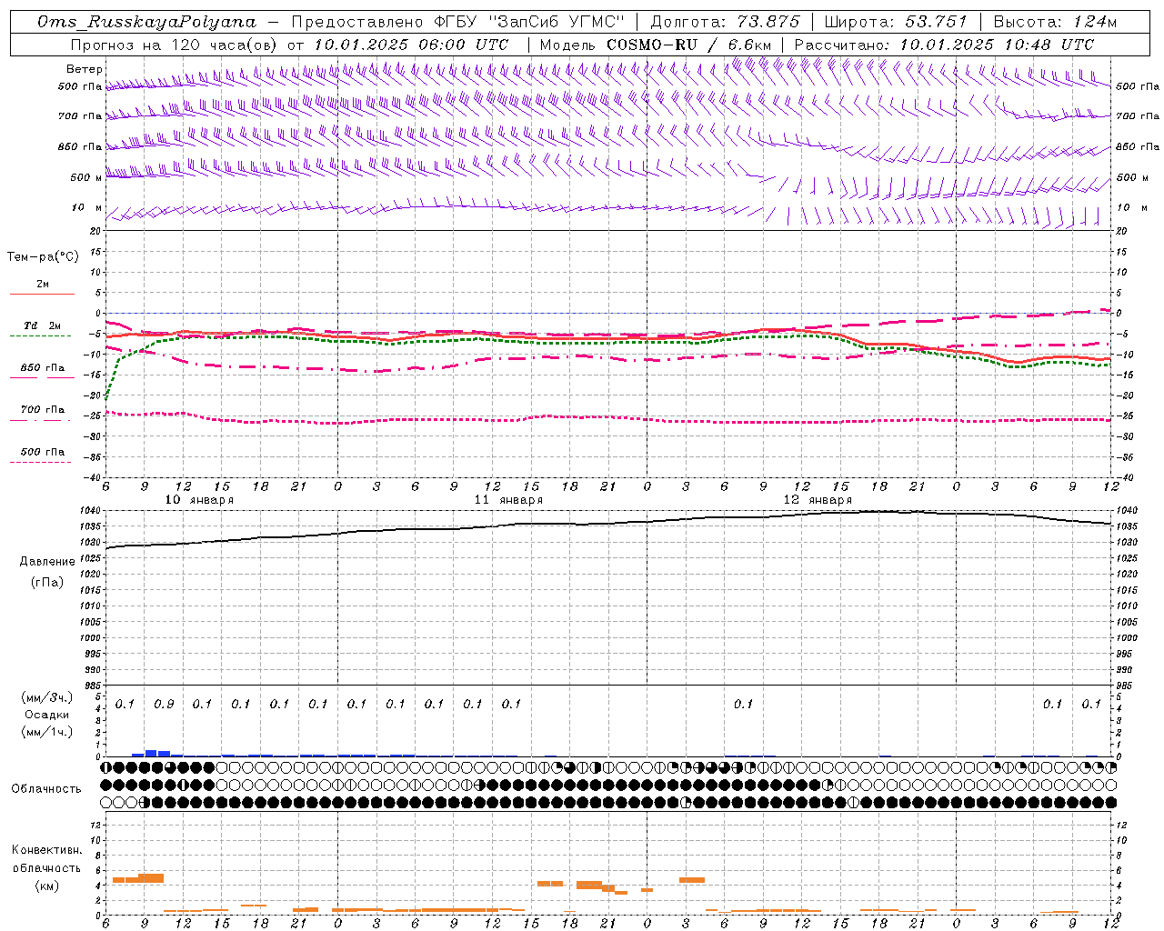Click the (мм/1ч.) precipitation unit label

47,732
